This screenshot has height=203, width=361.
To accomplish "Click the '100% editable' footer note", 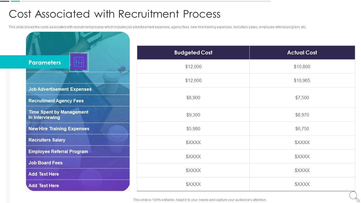I will click(x=200, y=200).
